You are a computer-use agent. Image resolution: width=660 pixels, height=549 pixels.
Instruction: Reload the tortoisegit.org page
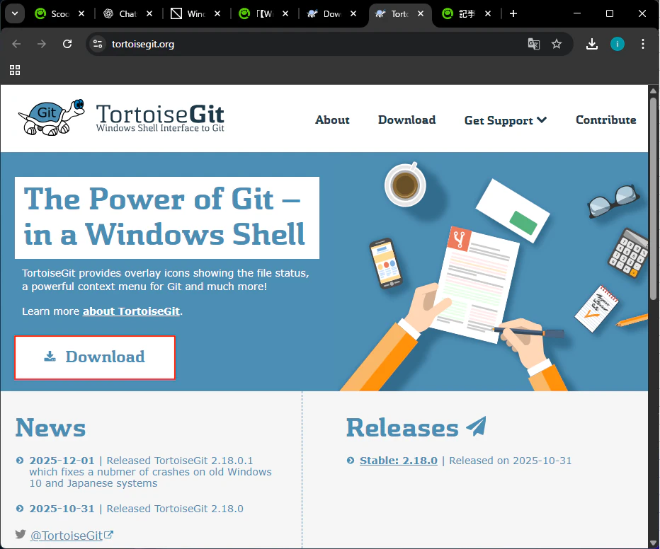pyautogui.click(x=67, y=44)
